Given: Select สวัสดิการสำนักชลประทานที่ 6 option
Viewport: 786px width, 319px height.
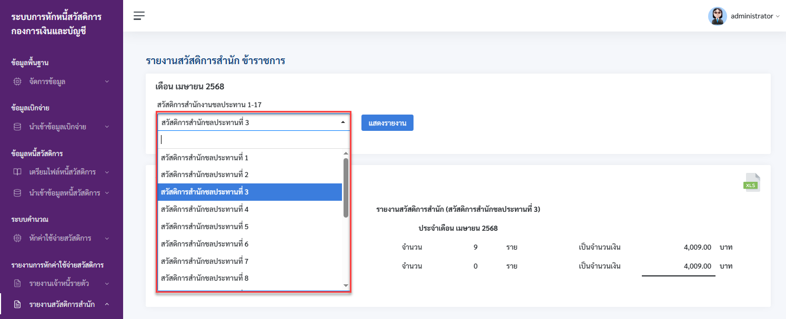Looking at the screenshot, I should pos(250,244).
